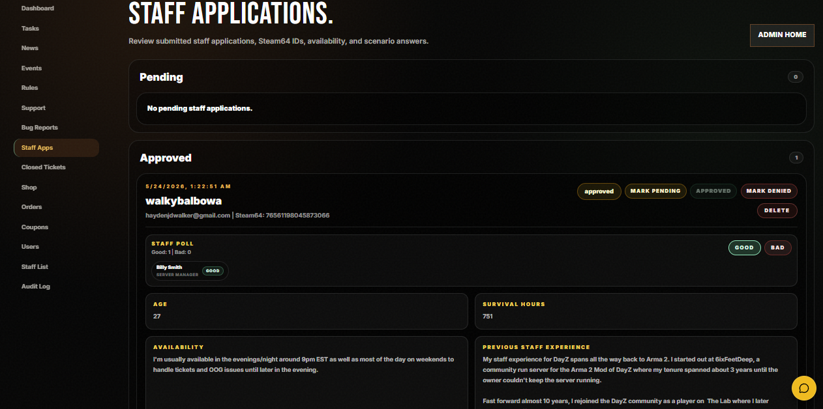Click the Pending section heading

[x=161, y=77]
